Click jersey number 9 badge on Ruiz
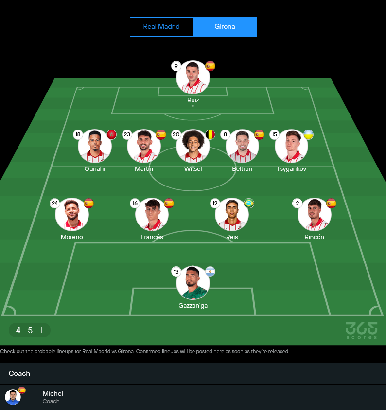The height and width of the screenshot is (410, 386). pyautogui.click(x=176, y=66)
